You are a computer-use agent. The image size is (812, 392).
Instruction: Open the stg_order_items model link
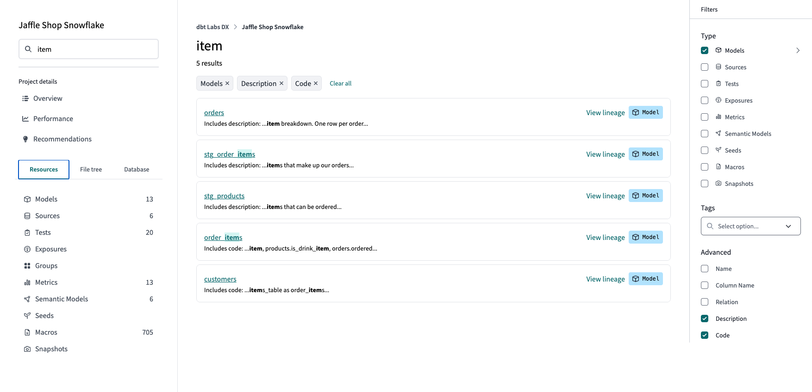[230, 154]
